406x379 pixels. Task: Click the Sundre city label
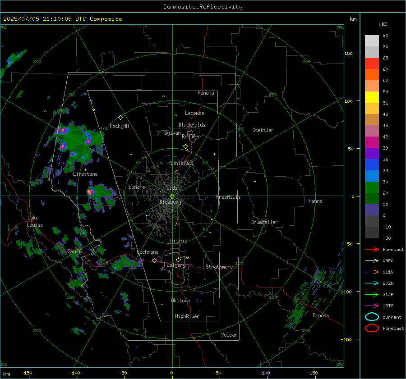click(137, 187)
